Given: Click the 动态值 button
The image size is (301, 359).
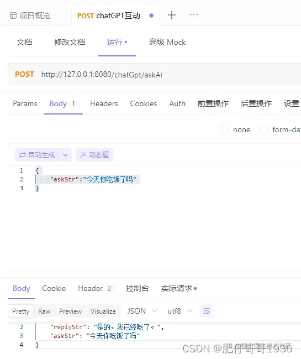Looking at the screenshot, I should coord(94,155).
